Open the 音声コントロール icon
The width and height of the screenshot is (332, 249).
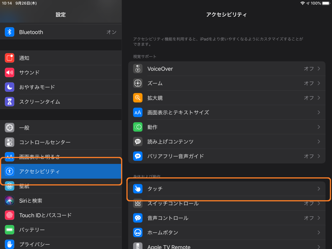pyautogui.click(x=138, y=218)
